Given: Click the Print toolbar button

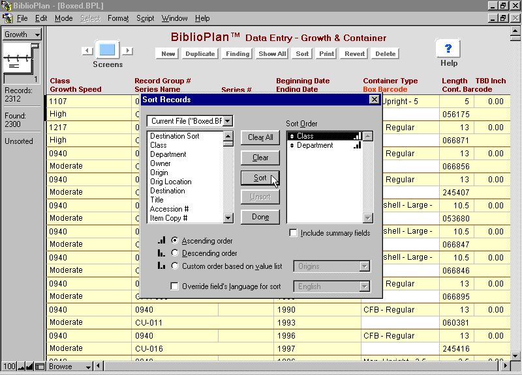Looking at the screenshot, I should 326,53.
